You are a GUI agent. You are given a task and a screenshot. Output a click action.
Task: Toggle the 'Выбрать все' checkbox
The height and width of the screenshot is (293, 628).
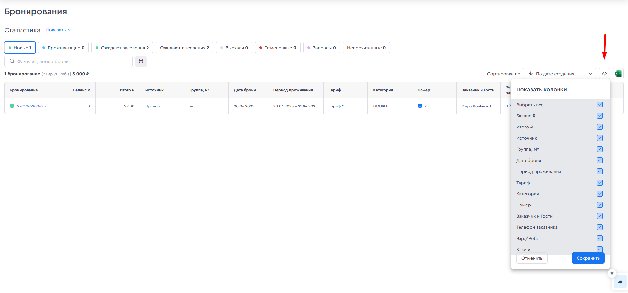point(600,105)
